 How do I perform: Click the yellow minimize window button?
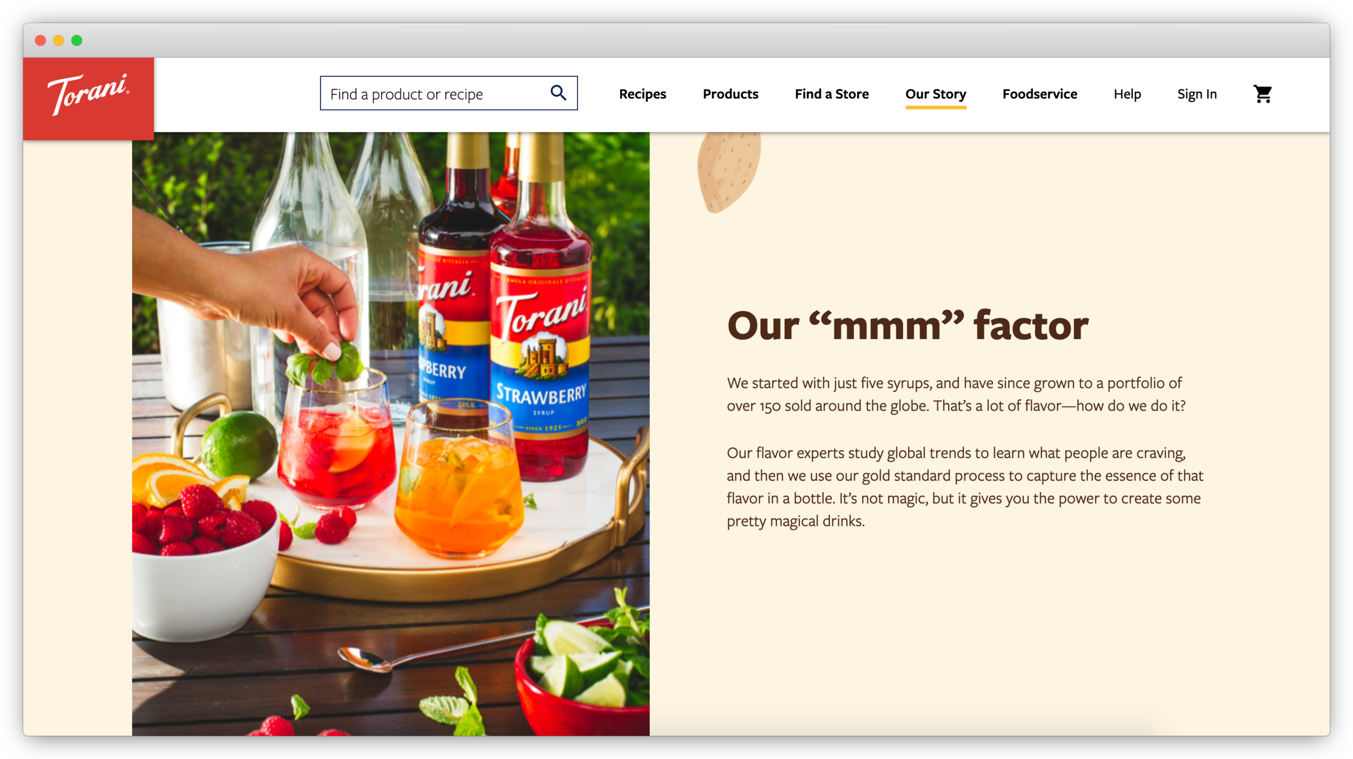[58, 40]
